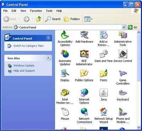Screen dimensions: 142x131
Task: Open the BDE Administrator icon
Action: pos(84,54)
